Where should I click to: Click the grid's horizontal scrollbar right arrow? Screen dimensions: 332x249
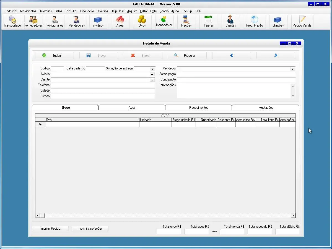(x=293, y=216)
